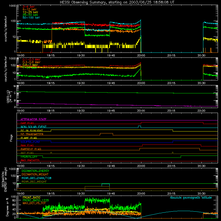Viewport: 221px width, 221px height.
Task: Select the 'FLARE_FLAG' flag label
Action: 29,138
